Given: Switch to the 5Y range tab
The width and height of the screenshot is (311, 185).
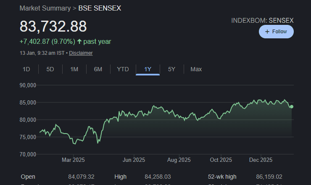Looking at the screenshot, I should click(x=172, y=69).
